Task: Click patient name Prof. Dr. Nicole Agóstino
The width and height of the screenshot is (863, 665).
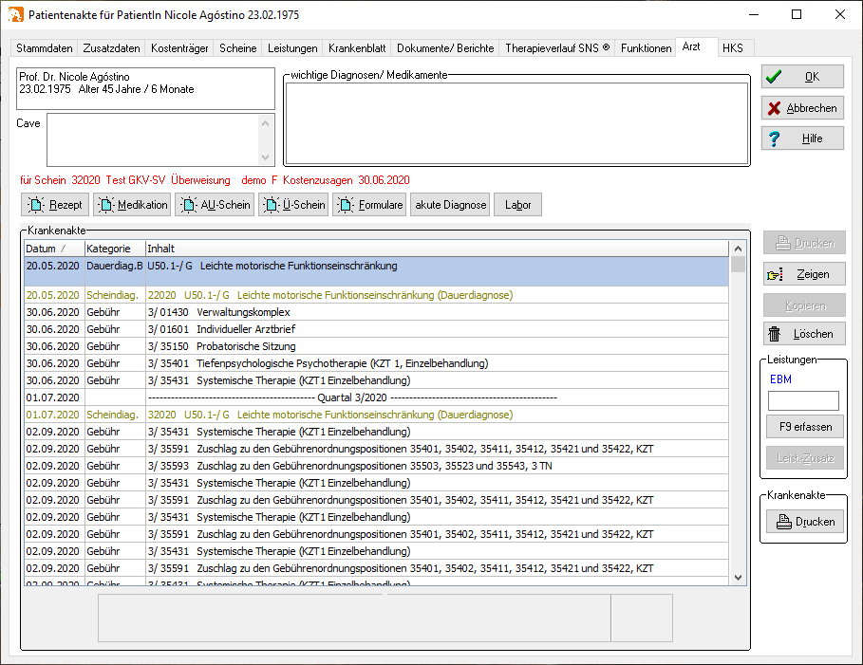Action: [x=74, y=77]
